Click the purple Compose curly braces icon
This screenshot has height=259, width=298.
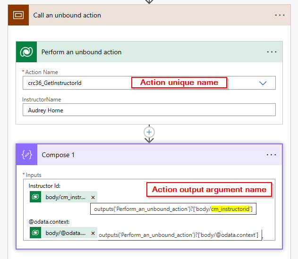point(26,155)
